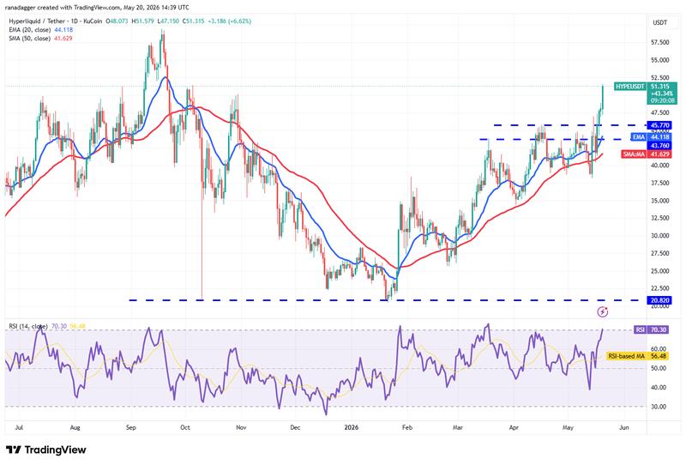Click the TradingView logo
Viewport: 686px width, 465px height.
point(46,450)
